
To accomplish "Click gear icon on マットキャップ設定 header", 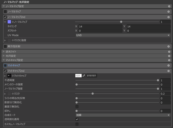I will tap(169, 60).
